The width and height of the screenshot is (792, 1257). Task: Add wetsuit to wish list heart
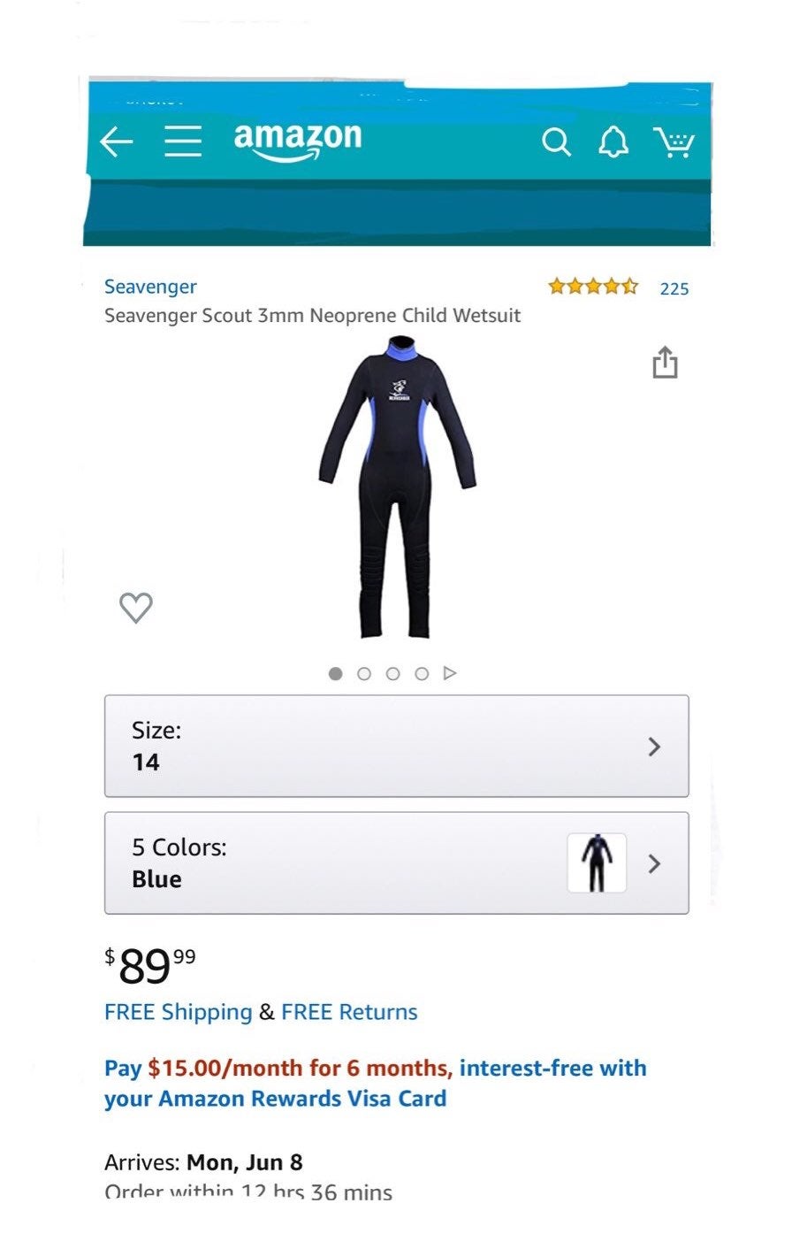pyautogui.click(x=136, y=607)
